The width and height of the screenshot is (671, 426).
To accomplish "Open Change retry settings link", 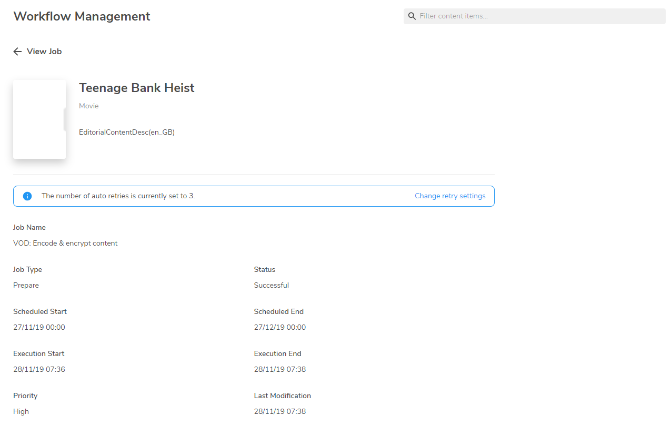I will point(450,196).
